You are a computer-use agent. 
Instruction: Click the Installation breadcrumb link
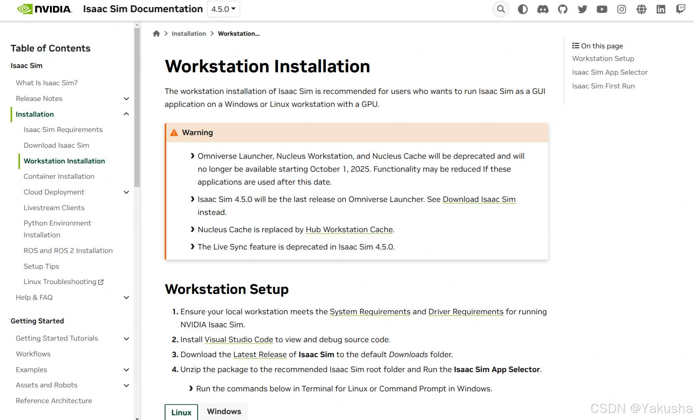[189, 33]
